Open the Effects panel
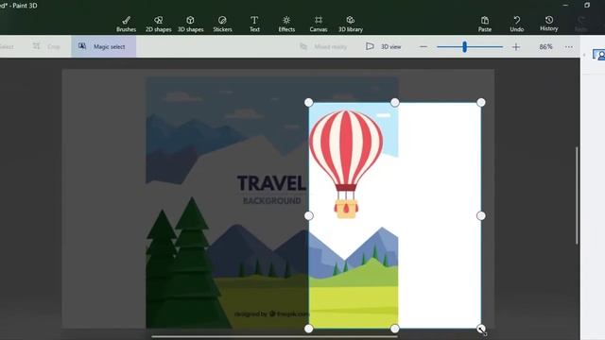The image size is (605, 340). 286,24
